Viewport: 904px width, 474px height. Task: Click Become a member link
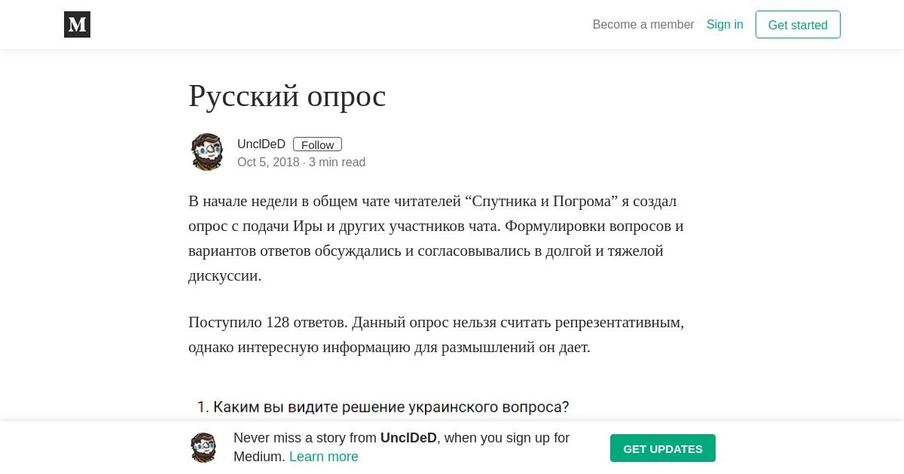pyautogui.click(x=643, y=25)
